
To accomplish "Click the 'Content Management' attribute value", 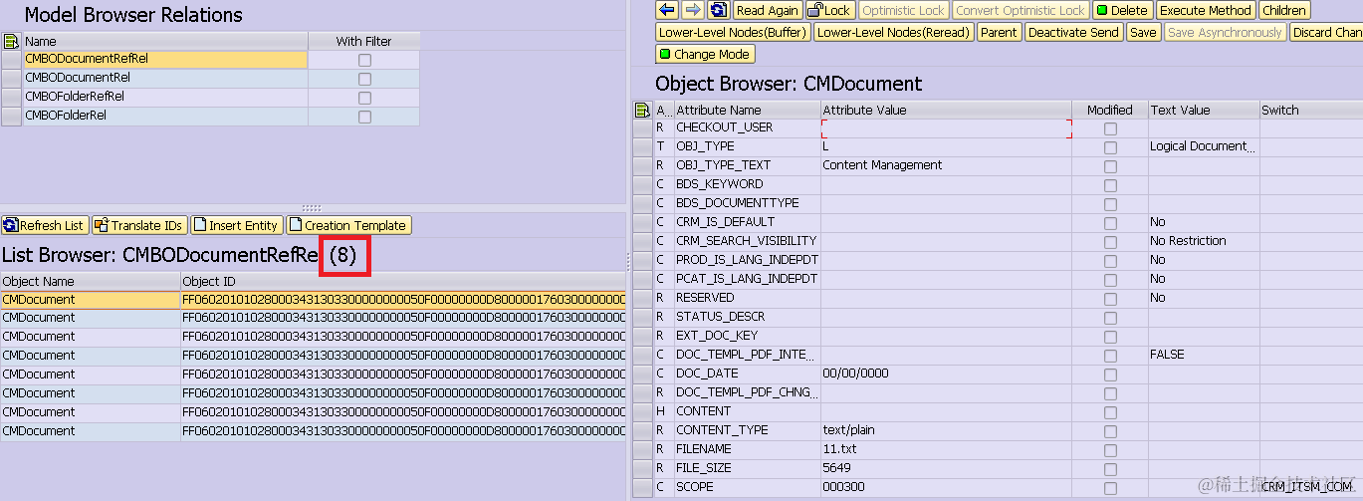I will [882, 165].
